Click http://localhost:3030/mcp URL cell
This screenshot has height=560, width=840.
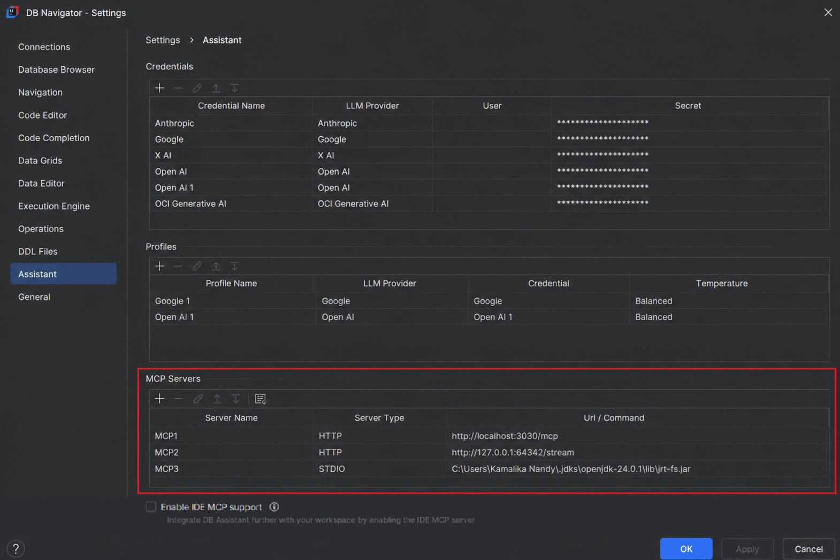[x=636, y=436]
